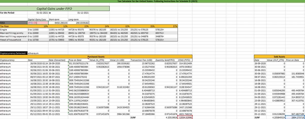This screenshot has width=305, height=119.
Task: Click the Sold Assets price 947.4827189
Action: point(295,114)
